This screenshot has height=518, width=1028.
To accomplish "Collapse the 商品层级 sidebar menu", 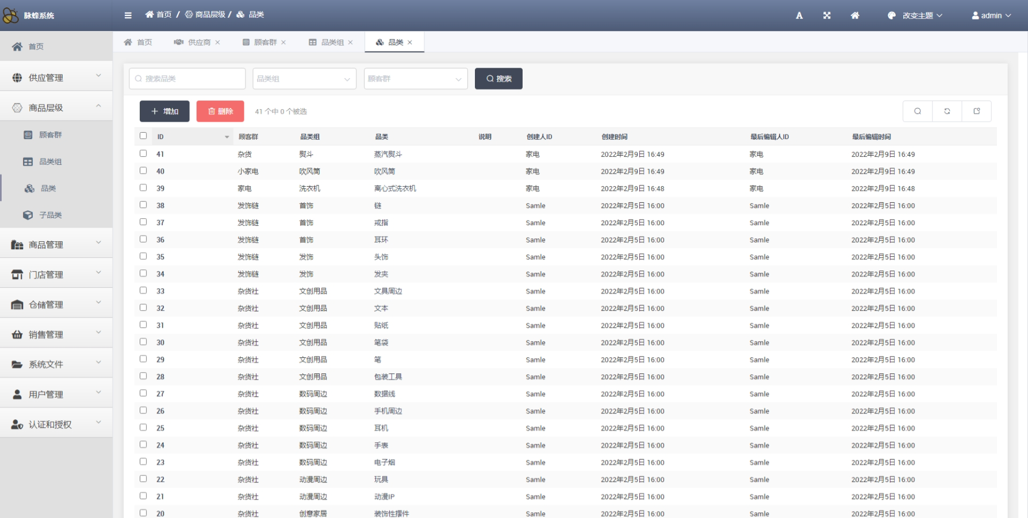I will pyautogui.click(x=56, y=107).
